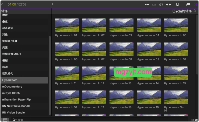Click the 01:00 / 52:03 timecode

17,4
